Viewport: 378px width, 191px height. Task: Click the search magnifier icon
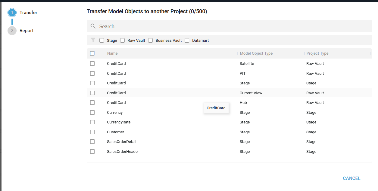93,26
